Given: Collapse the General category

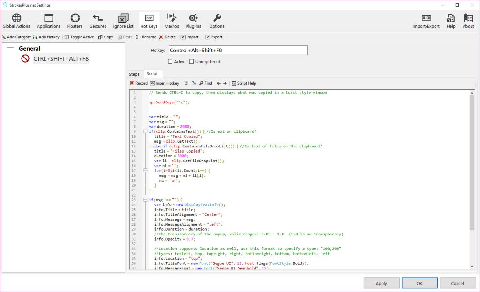Looking at the screenshot, I should point(10,48).
